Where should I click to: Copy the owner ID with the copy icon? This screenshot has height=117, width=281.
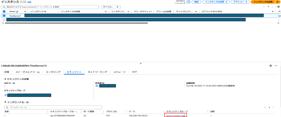tap(97, 86)
